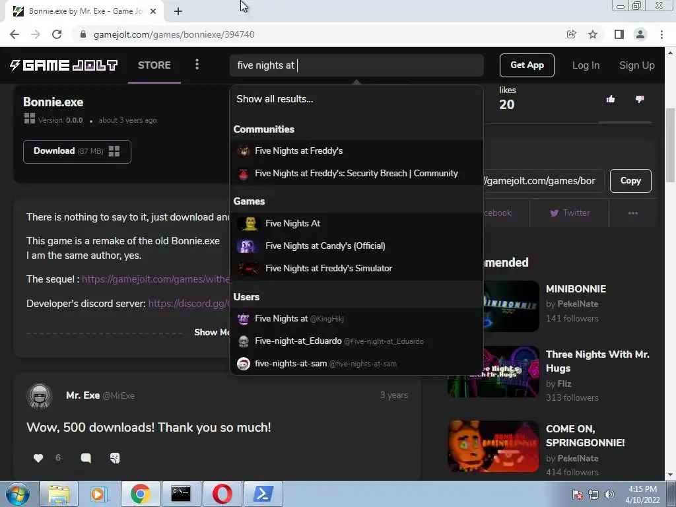
Task: Click Five Nights at Freddy's community avatar icon
Action: point(244,151)
